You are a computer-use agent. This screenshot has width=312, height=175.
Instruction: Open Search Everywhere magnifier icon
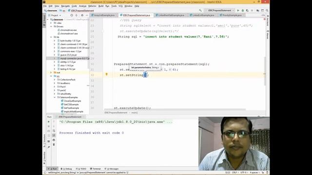pyautogui.click(x=267, y=11)
